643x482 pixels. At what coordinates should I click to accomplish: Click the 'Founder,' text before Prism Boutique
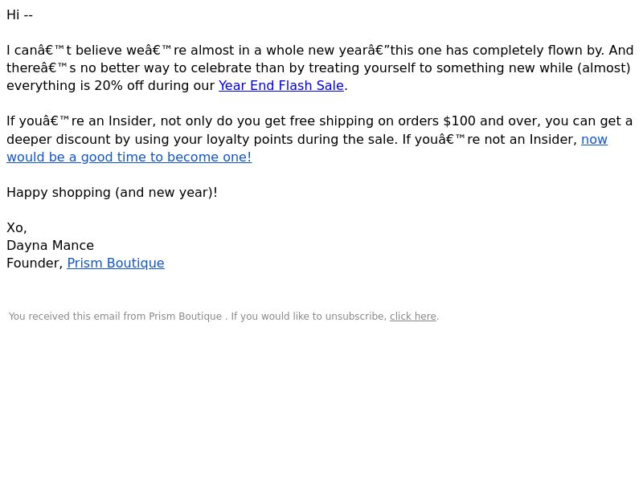point(35,263)
